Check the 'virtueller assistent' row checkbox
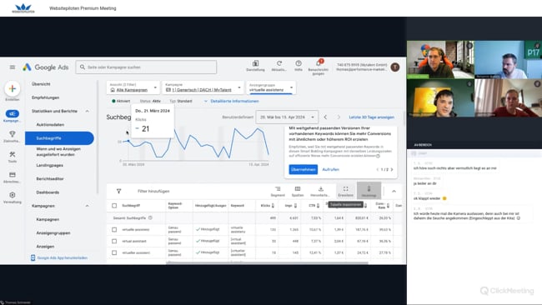Viewport: 542px width, 305px height. (x=114, y=252)
